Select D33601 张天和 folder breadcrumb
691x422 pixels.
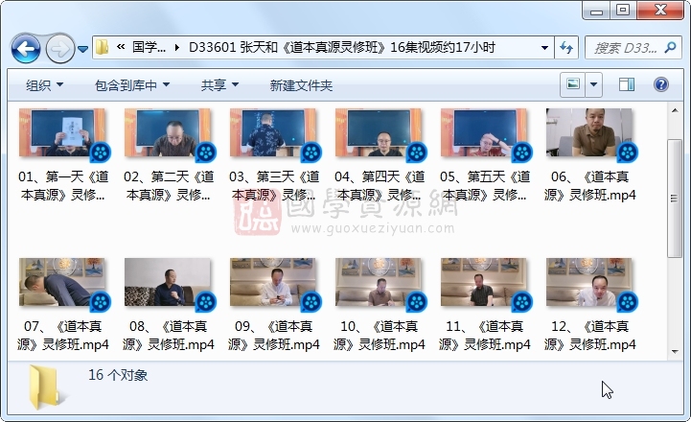click(342, 47)
